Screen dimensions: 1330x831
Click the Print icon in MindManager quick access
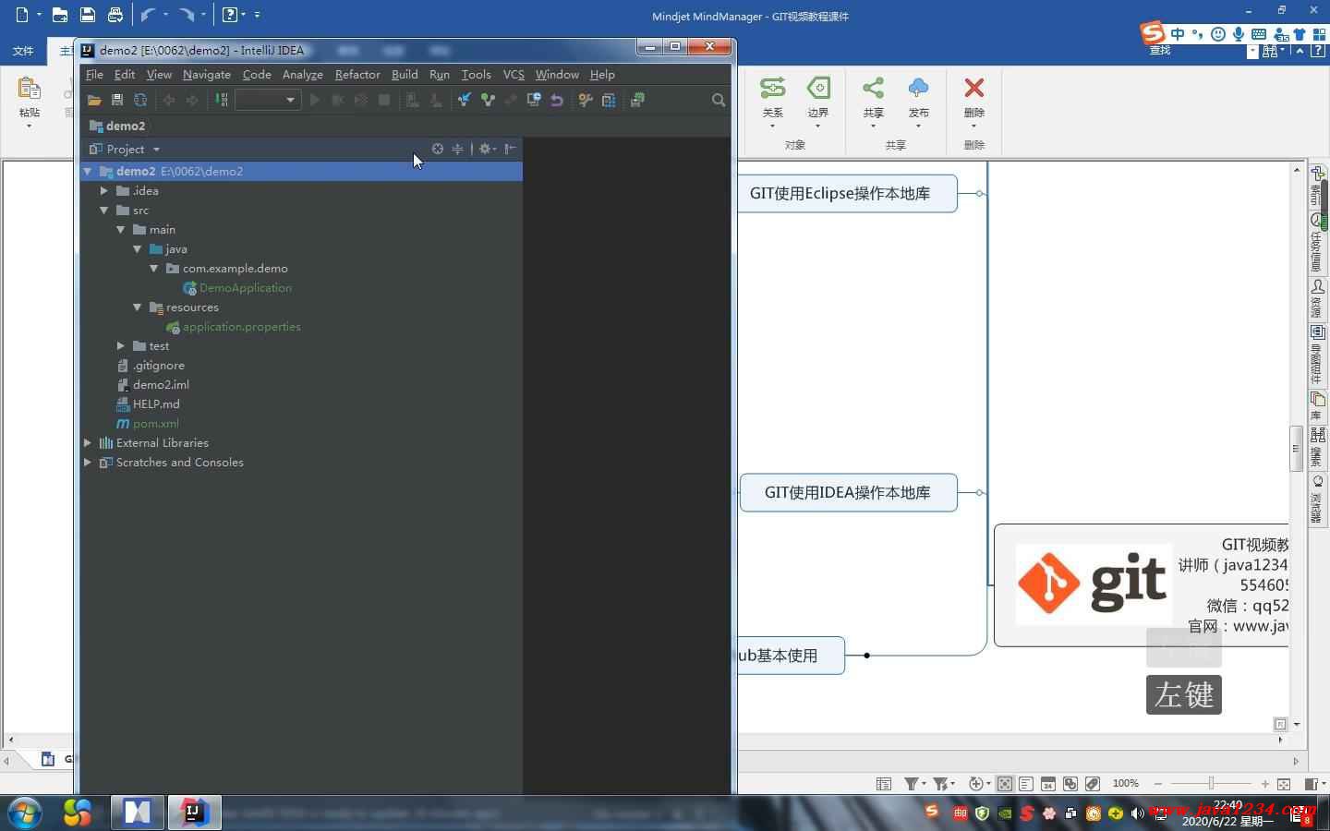tap(115, 15)
